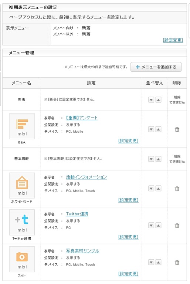
Task: Click the Q&A mixi app icon
Action: 22,126
